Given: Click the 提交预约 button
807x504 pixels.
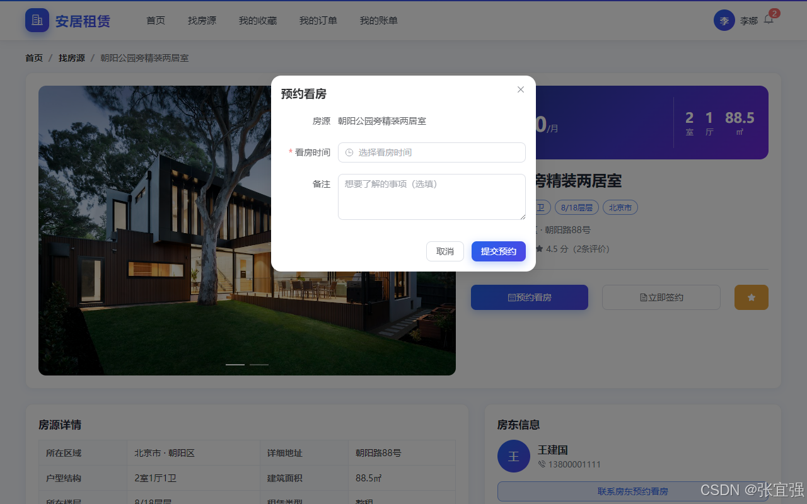Looking at the screenshot, I should point(499,251).
